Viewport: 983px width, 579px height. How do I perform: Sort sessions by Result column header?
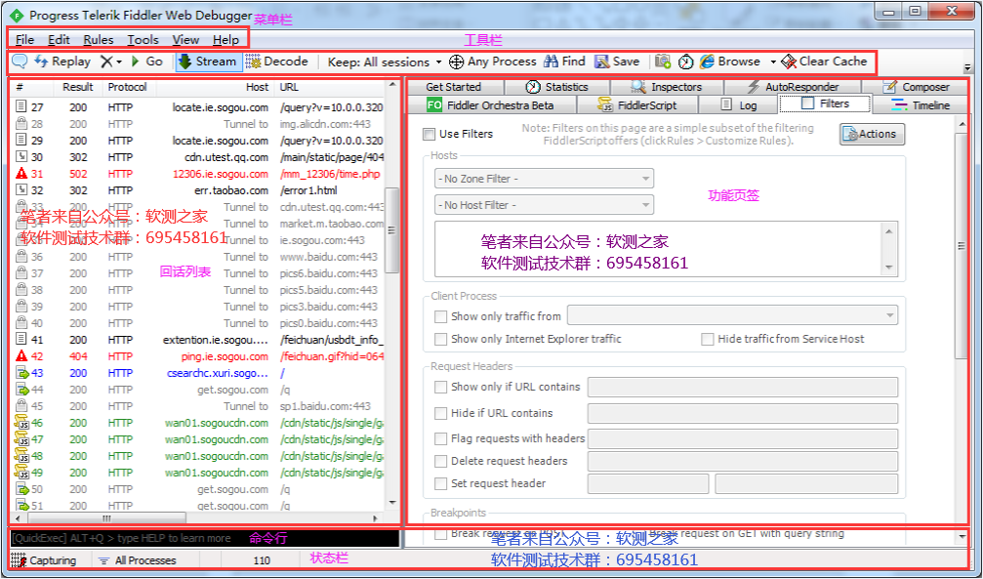[78, 87]
